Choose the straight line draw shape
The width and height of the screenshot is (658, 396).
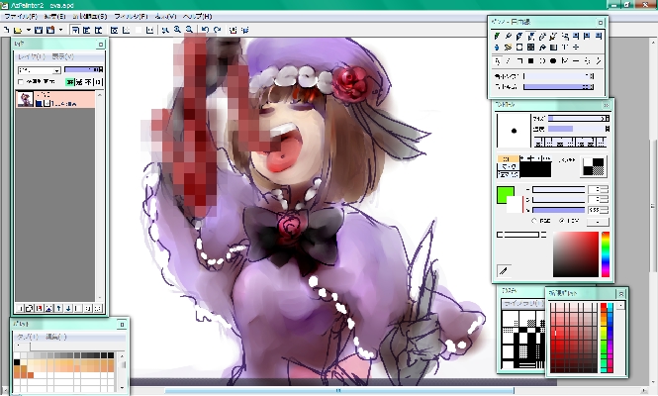(509, 61)
